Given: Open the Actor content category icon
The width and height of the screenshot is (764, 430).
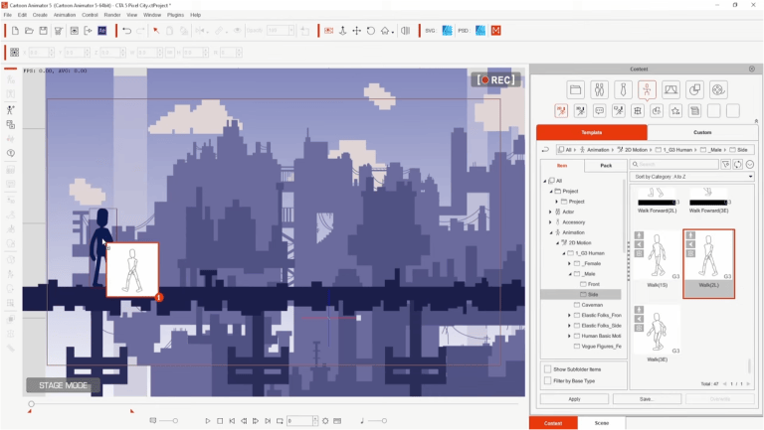Looking at the screenshot, I should (x=599, y=89).
